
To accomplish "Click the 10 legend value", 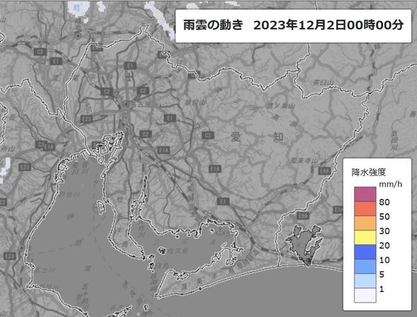I will (384, 260).
